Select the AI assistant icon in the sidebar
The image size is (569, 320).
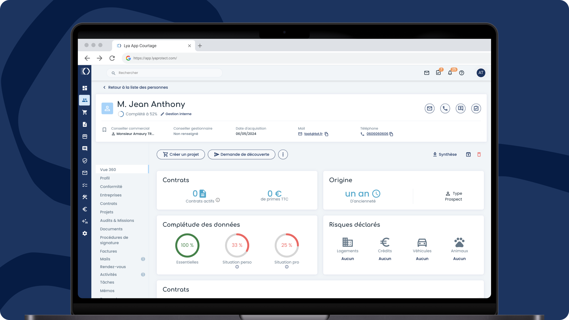tap(85, 221)
